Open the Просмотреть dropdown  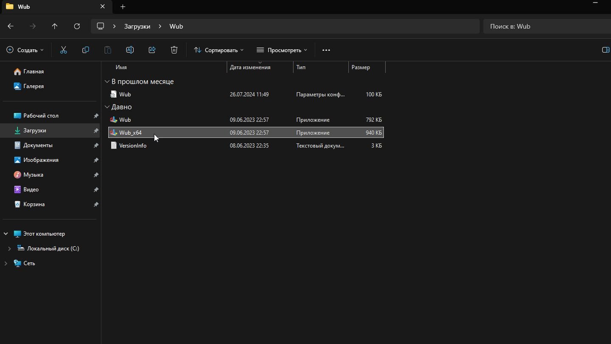pos(282,50)
